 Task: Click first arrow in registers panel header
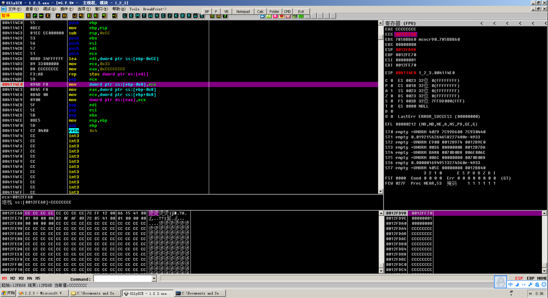click(x=481, y=23)
